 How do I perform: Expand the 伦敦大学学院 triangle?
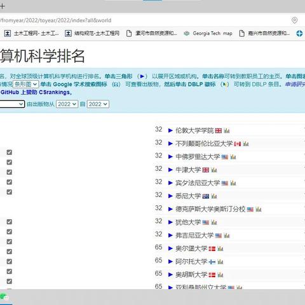(x=170, y=130)
